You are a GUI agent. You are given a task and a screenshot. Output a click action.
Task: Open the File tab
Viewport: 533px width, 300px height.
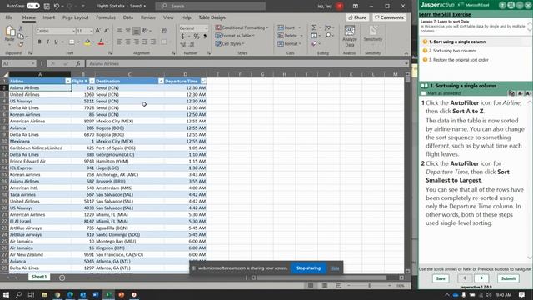(9, 17)
